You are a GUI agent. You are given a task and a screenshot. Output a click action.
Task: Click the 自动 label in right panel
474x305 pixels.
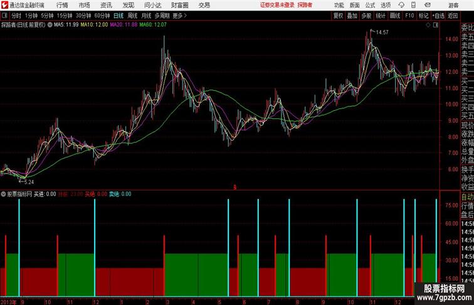tap(467, 197)
